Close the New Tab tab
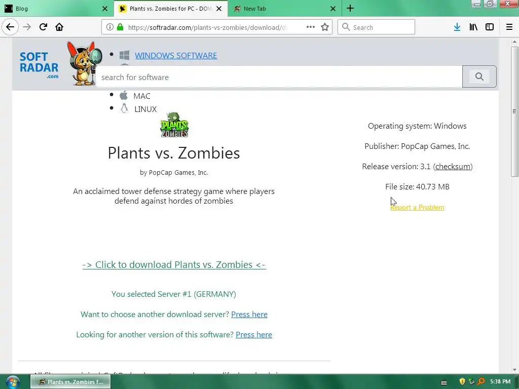This screenshot has width=519, height=389. [333, 9]
